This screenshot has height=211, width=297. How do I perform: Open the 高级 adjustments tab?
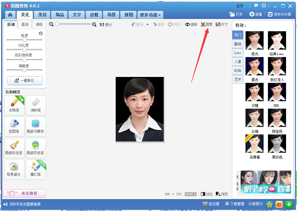(25, 25)
